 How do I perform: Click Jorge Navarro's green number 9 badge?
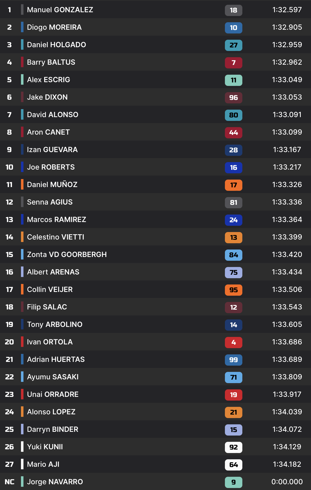pyautogui.click(x=233, y=482)
